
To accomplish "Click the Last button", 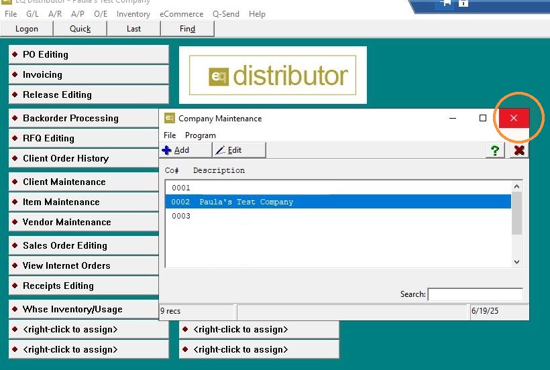I will 133,29.
